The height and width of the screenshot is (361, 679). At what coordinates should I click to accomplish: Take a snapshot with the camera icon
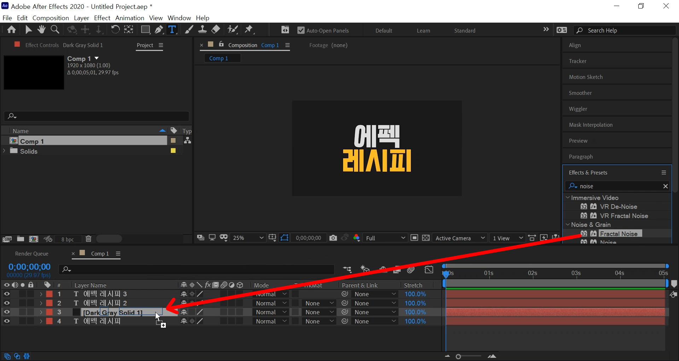click(x=333, y=238)
